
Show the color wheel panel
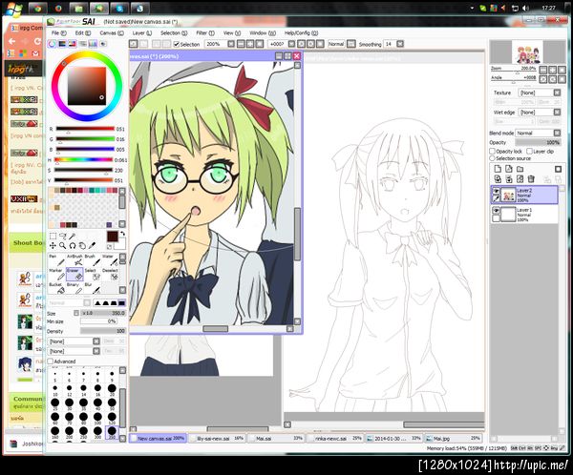click(52, 44)
